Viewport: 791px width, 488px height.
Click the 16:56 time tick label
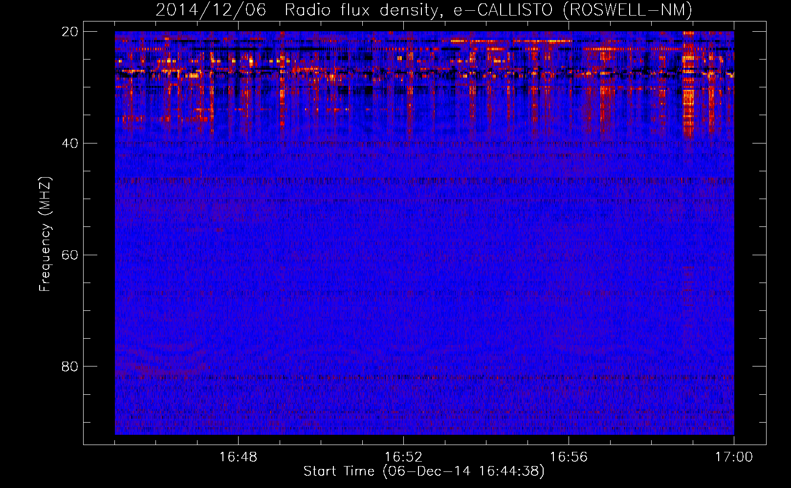(x=569, y=457)
